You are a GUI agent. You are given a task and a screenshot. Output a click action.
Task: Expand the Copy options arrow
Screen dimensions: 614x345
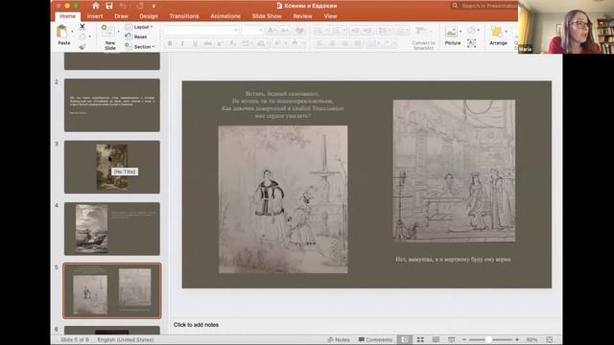point(89,36)
